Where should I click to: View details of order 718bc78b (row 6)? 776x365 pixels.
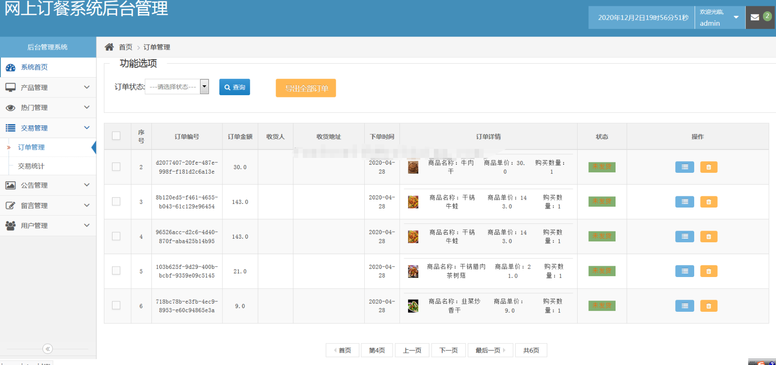click(684, 306)
